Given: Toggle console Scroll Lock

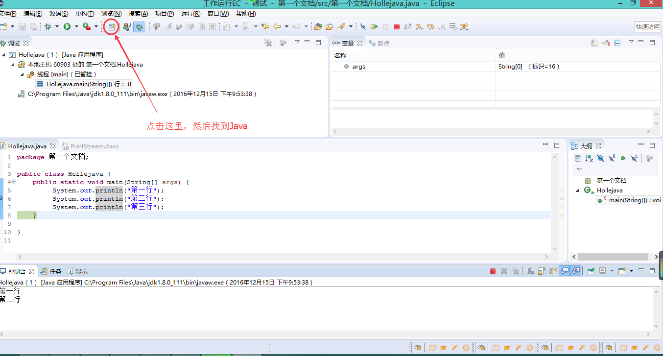Looking at the screenshot, I should [x=542, y=271].
